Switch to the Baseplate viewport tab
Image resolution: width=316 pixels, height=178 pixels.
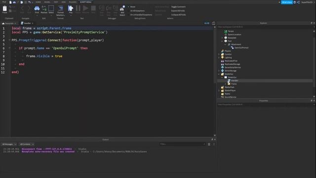coord(9,23)
